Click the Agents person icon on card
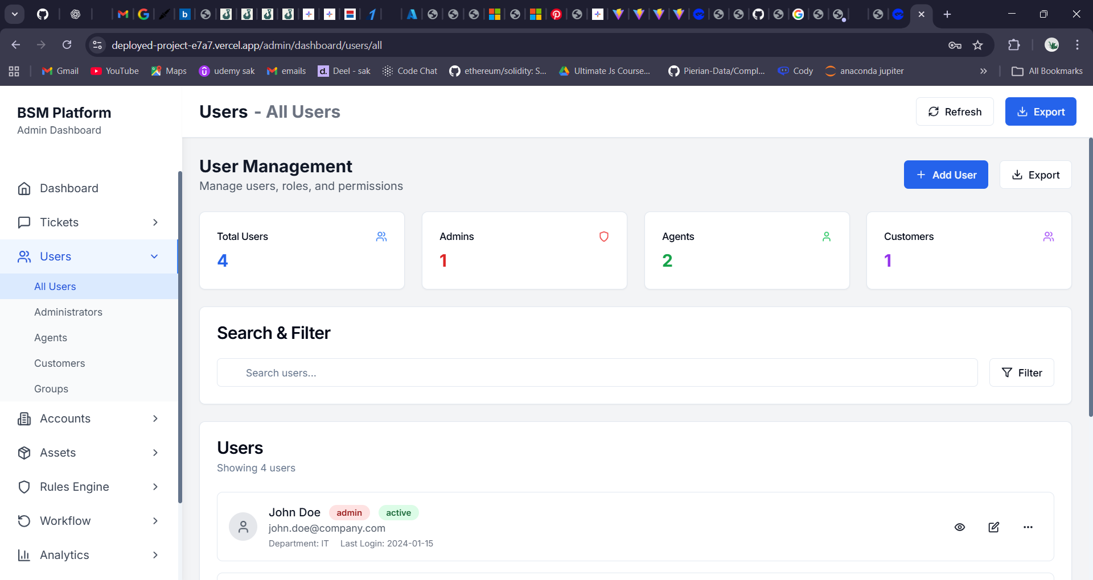1093x580 pixels. pos(827,237)
